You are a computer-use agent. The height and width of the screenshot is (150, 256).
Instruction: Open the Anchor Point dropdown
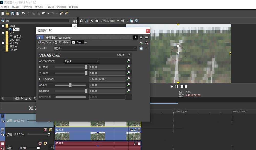click(82, 61)
